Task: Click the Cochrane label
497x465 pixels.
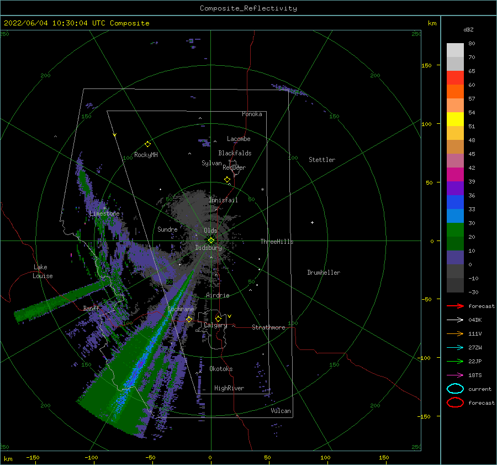Action: pos(181,309)
